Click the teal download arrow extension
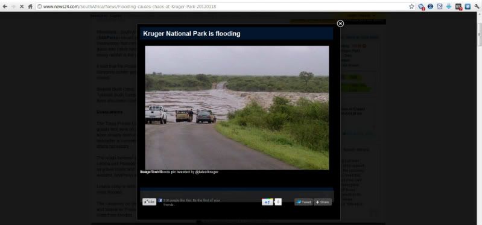482x225 pixels. tap(449, 7)
